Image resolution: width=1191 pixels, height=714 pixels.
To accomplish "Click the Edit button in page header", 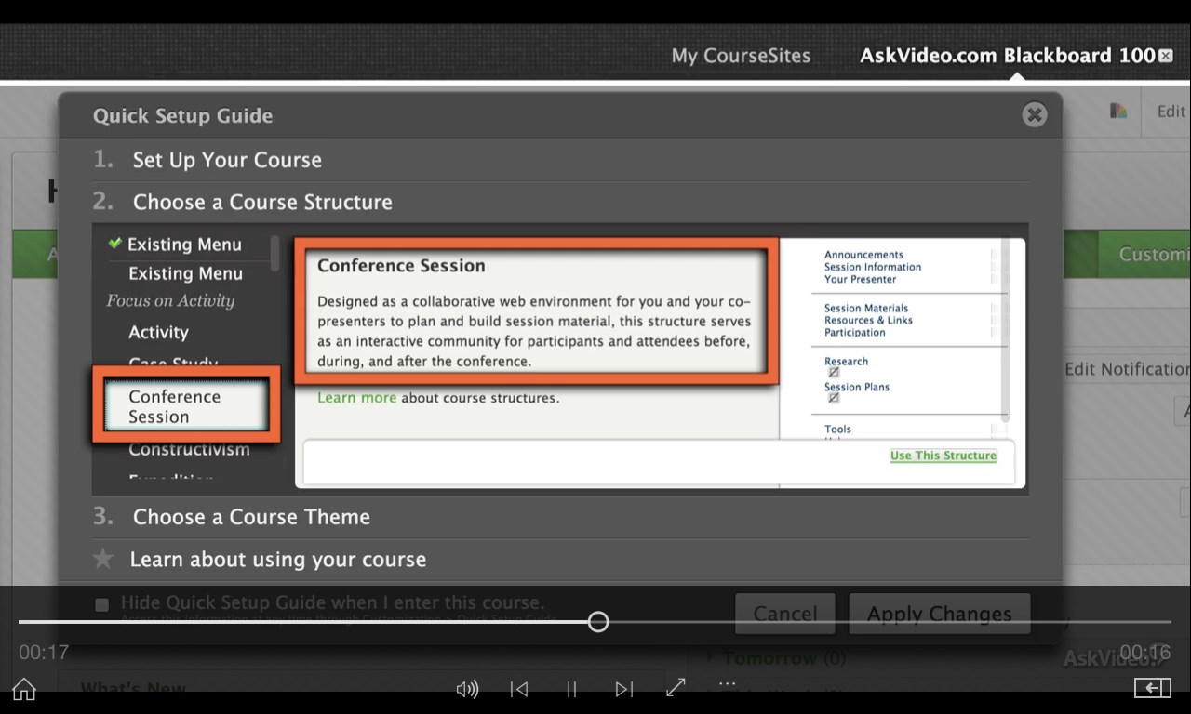I will click(x=1171, y=112).
